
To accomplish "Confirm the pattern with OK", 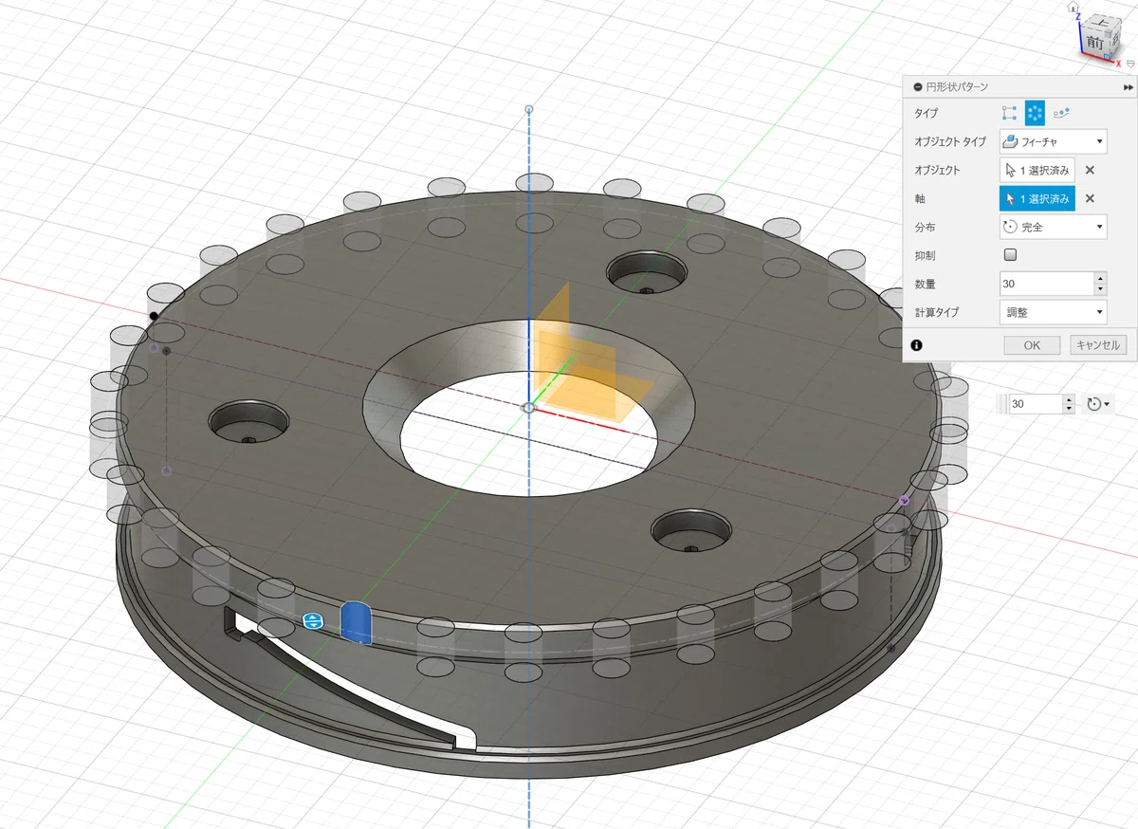I will pos(1033,345).
